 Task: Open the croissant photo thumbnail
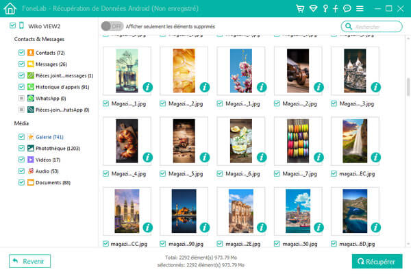coord(127,141)
